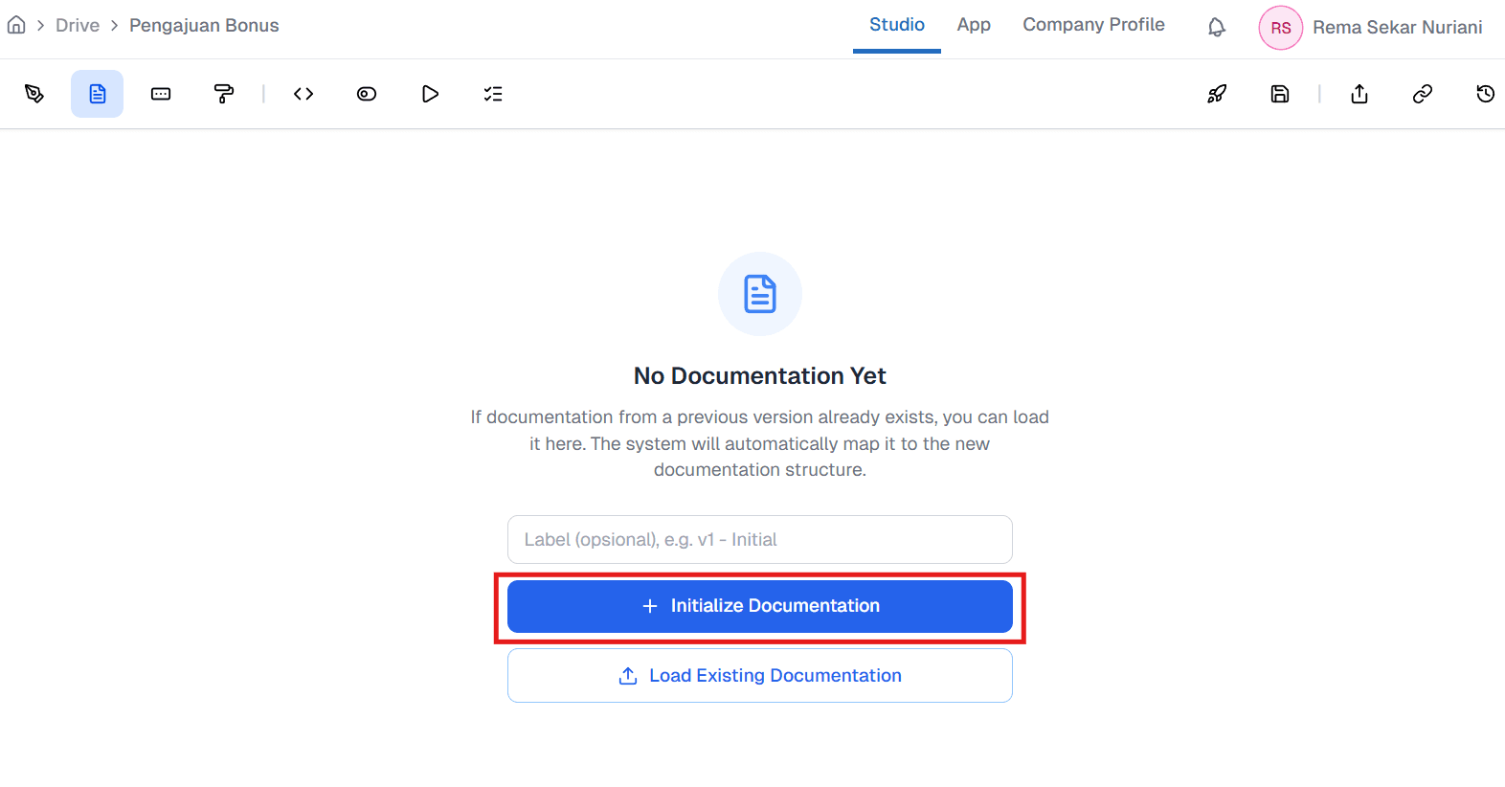
Task: Click the share upload icon in toolbar
Action: 1359,94
